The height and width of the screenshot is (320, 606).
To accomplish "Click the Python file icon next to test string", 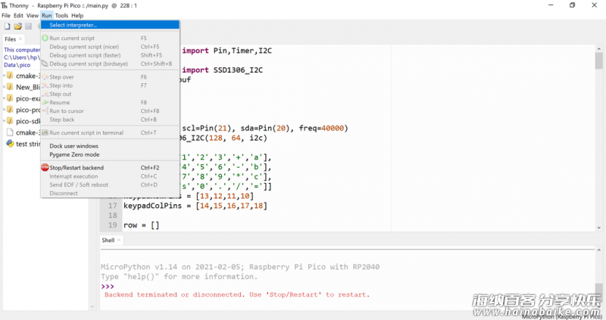I will pos(10,144).
